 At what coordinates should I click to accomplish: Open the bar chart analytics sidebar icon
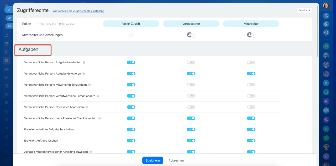7,128
